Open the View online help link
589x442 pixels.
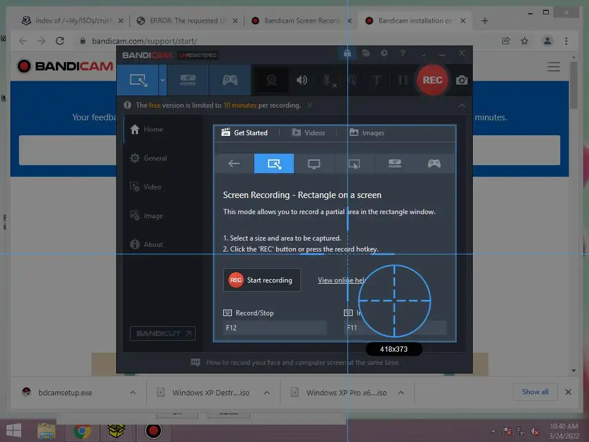342,280
